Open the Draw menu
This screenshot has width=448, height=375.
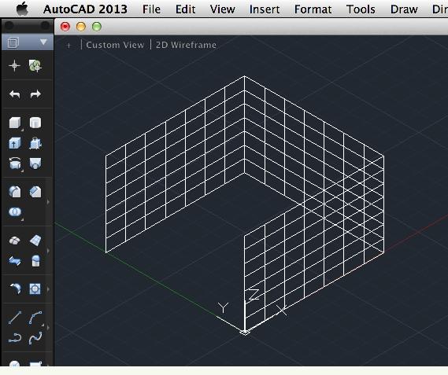pyautogui.click(x=404, y=9)
